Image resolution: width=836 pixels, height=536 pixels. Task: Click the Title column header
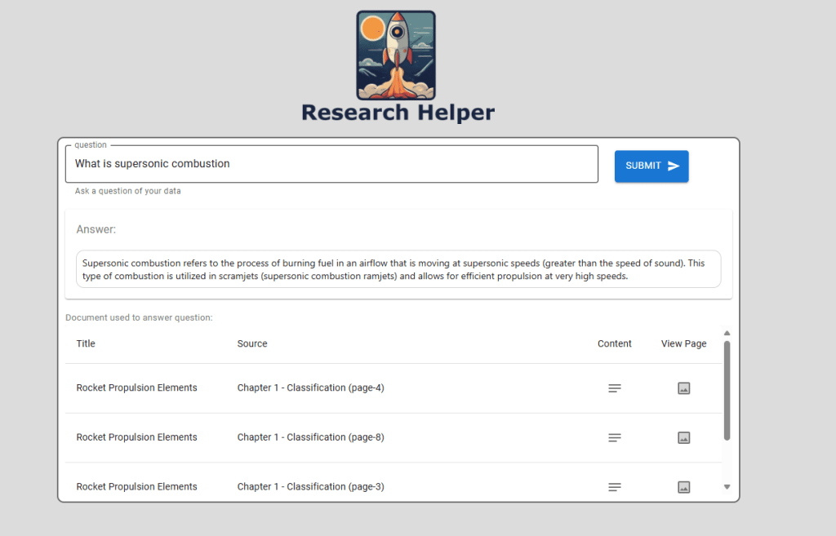(86, 343)
